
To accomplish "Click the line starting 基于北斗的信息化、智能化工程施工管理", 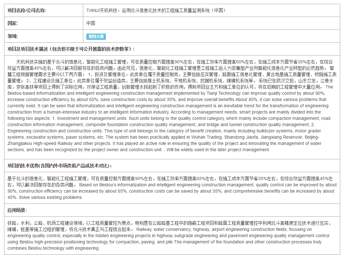I will (x=170, y=178).
